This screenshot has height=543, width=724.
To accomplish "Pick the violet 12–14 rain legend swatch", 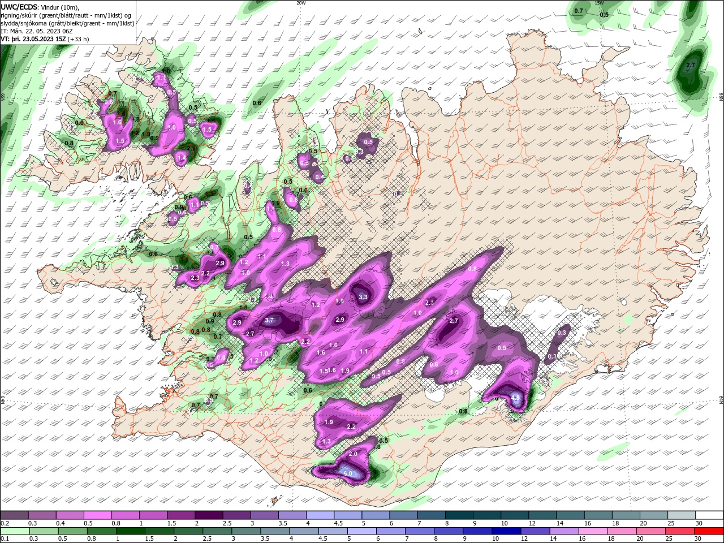I will tap(536, 531).
